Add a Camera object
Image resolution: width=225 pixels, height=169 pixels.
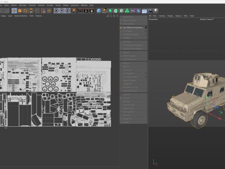pyautogui.click(x=150, y=11)
